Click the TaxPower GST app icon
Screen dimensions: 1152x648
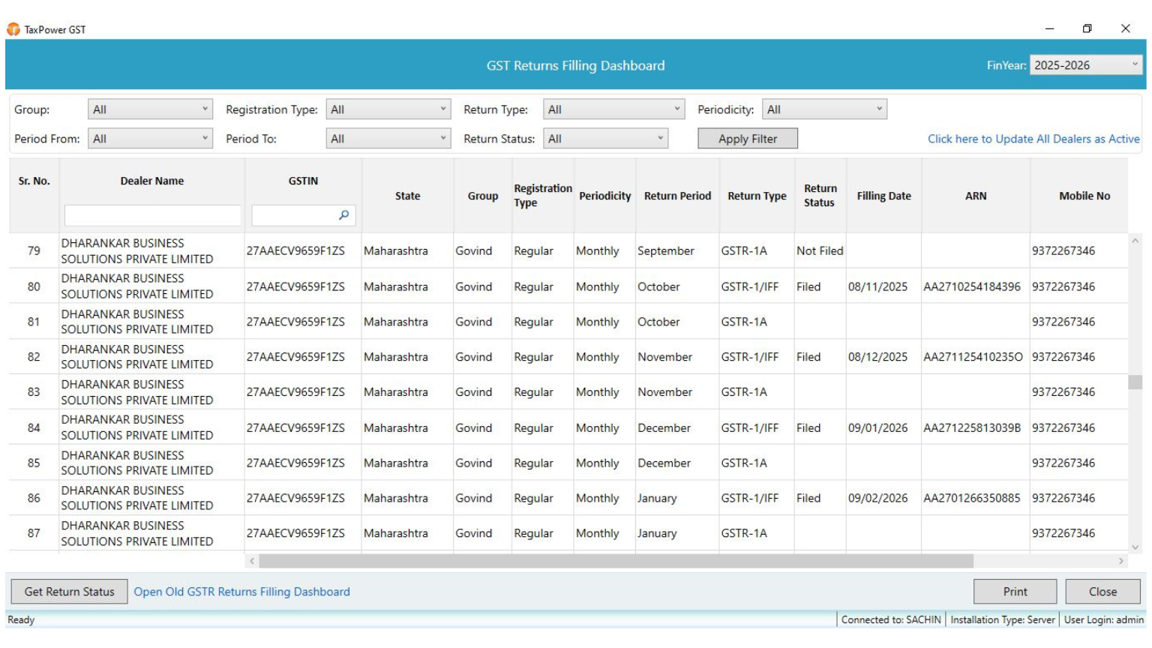click(x=13, y=29)
